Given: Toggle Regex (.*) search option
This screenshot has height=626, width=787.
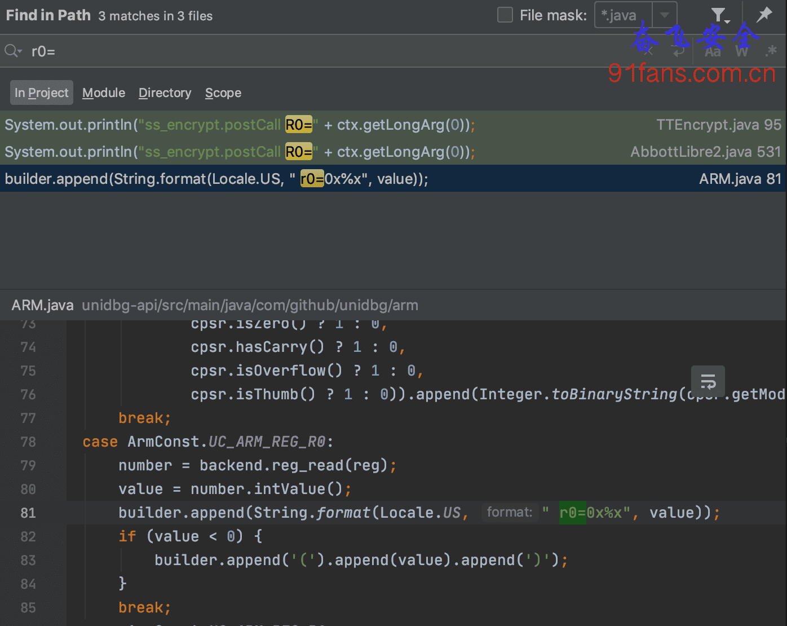Looking at the screenshot, I should tap(771, 51).
